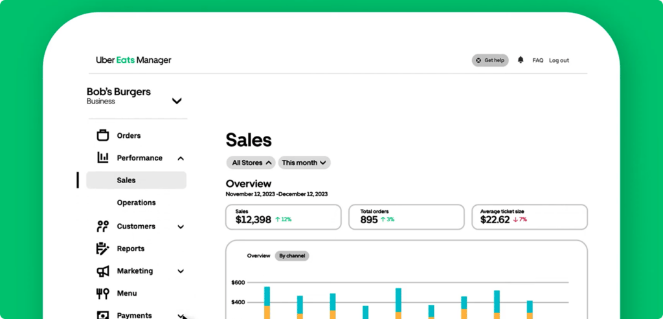Click the Payments cash icon
This screenshot has width=663, height=319.
[103, 314]
